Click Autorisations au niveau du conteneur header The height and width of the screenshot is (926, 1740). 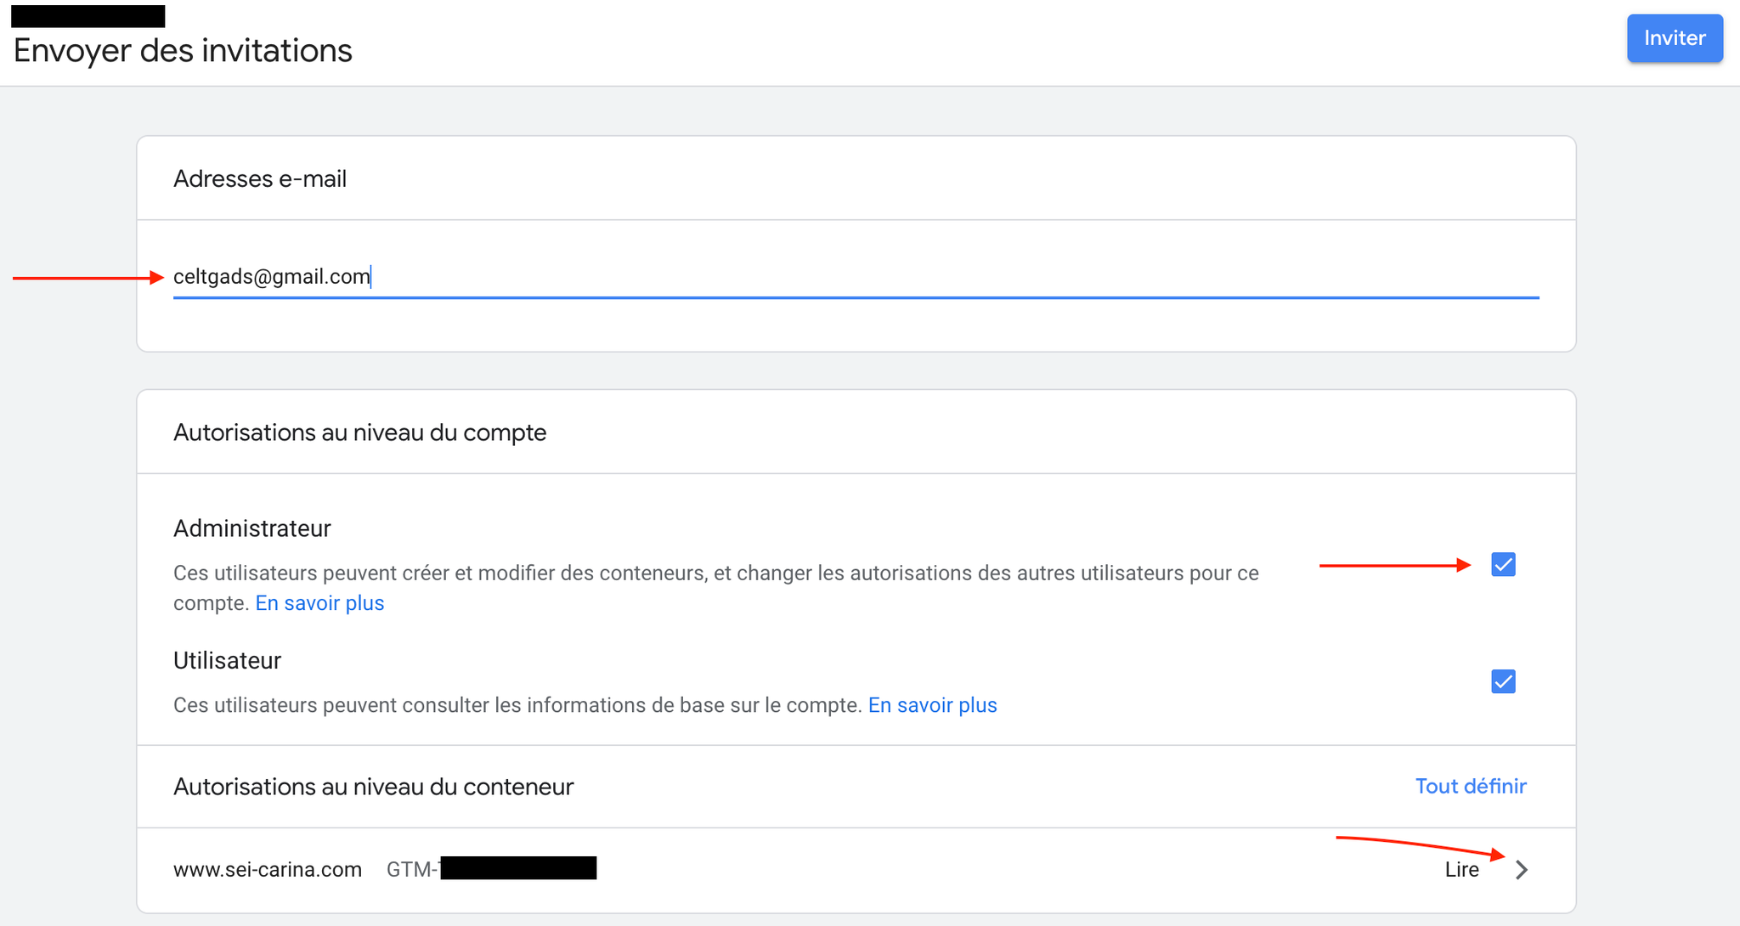click(x=373, y=787)
